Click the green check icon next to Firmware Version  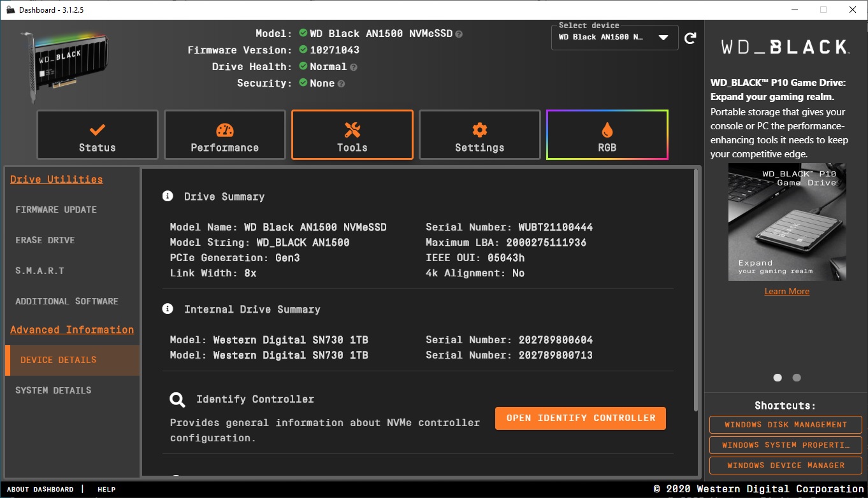click(303, 50)
